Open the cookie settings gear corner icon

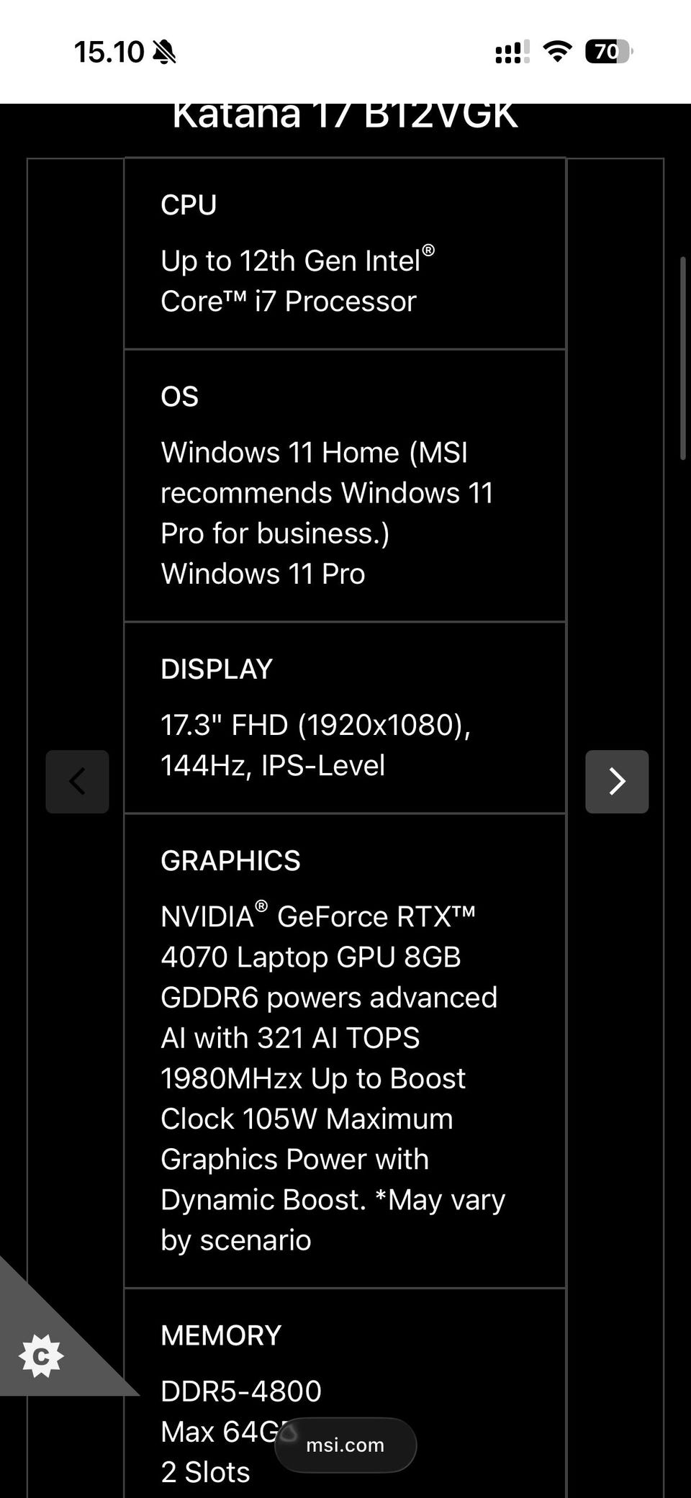pos(41,1356)
